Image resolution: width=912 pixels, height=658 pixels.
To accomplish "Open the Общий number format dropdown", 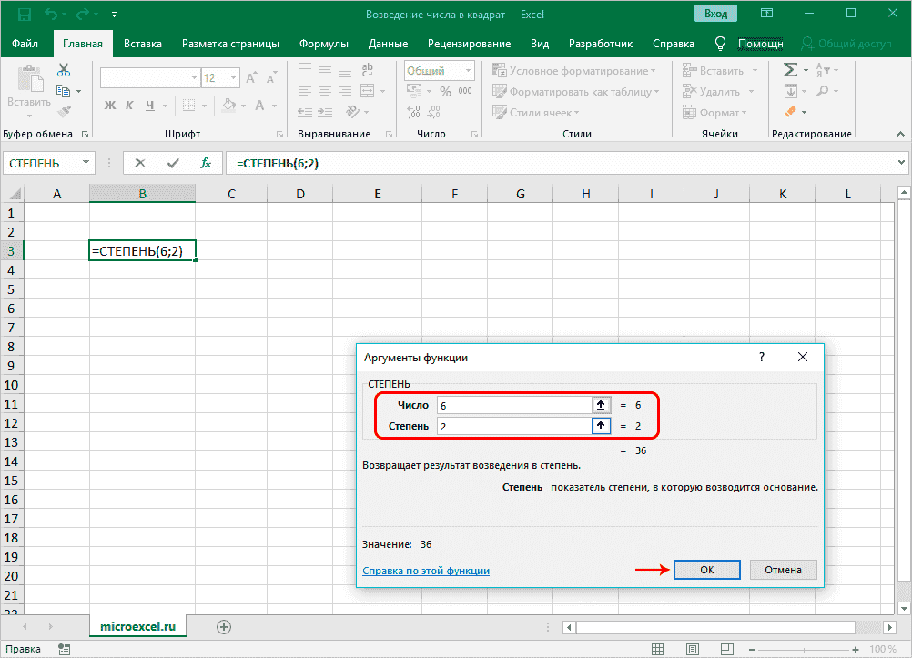I will coord(467,71).
